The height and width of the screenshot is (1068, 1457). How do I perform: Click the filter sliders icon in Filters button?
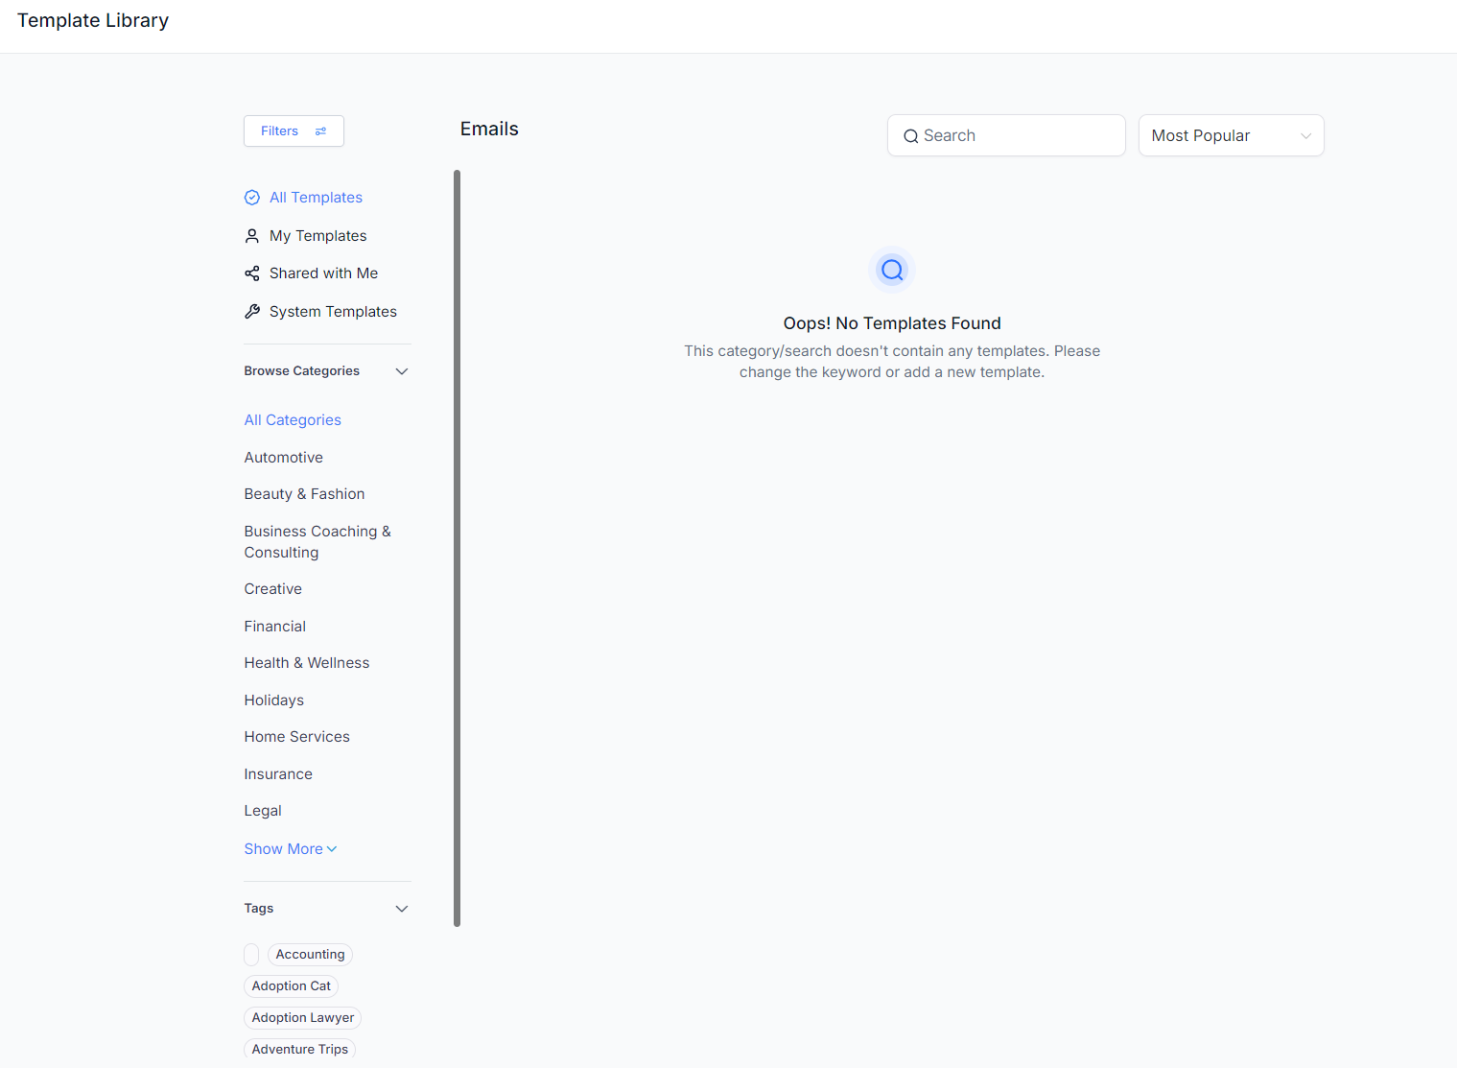pyautogui.click(x=321, y=131)
